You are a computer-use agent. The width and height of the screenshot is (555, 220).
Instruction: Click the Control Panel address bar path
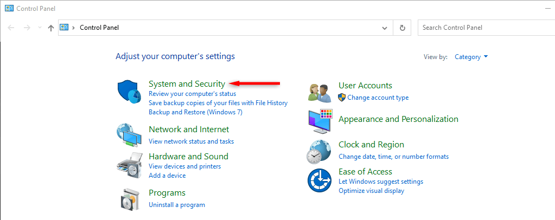click(x=99, y=28)
